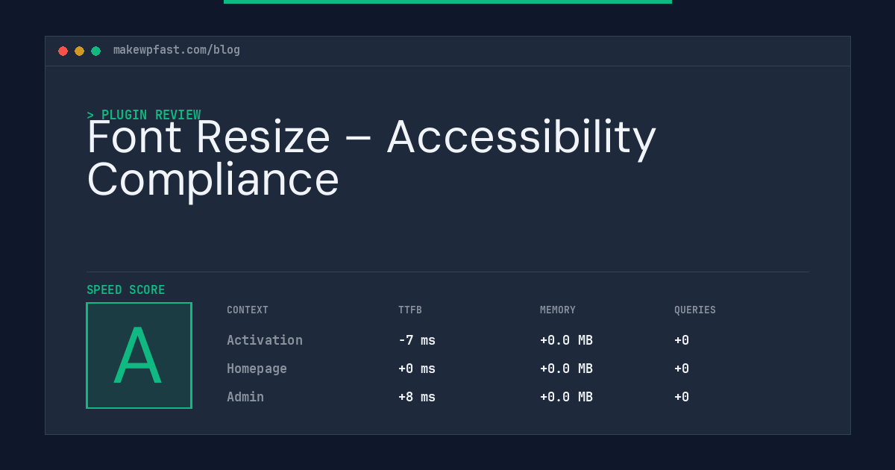
Task: Select the '> PLUGIN REVIEW' label
Action: (144, 115)
